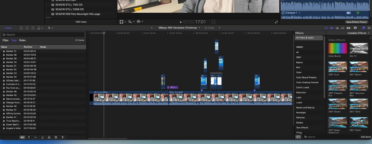The image size is (372, 144).
Task: Click the solo headphones icon
Action: point(343,28)
